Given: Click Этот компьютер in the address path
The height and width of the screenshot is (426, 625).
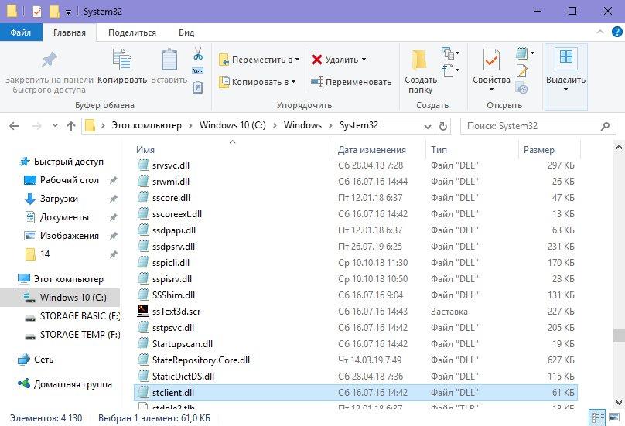Looking at the screenshot, I should click(146, 125).
